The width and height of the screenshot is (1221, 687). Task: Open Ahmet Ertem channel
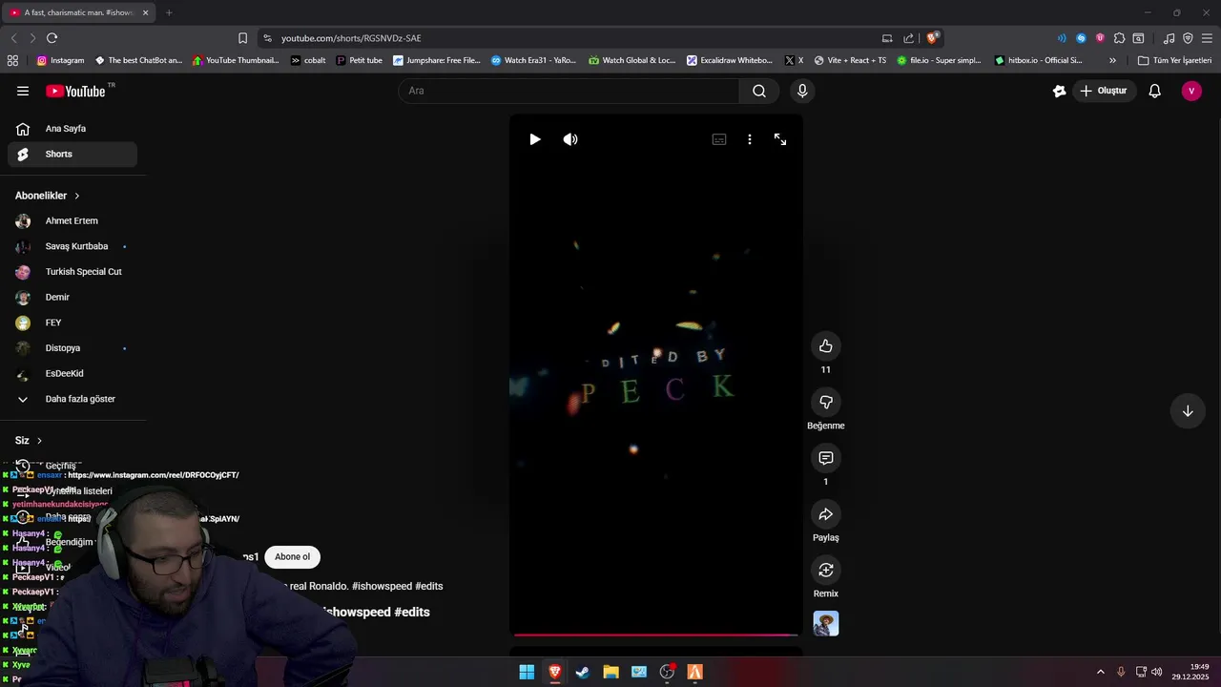[x=72, y=220]
